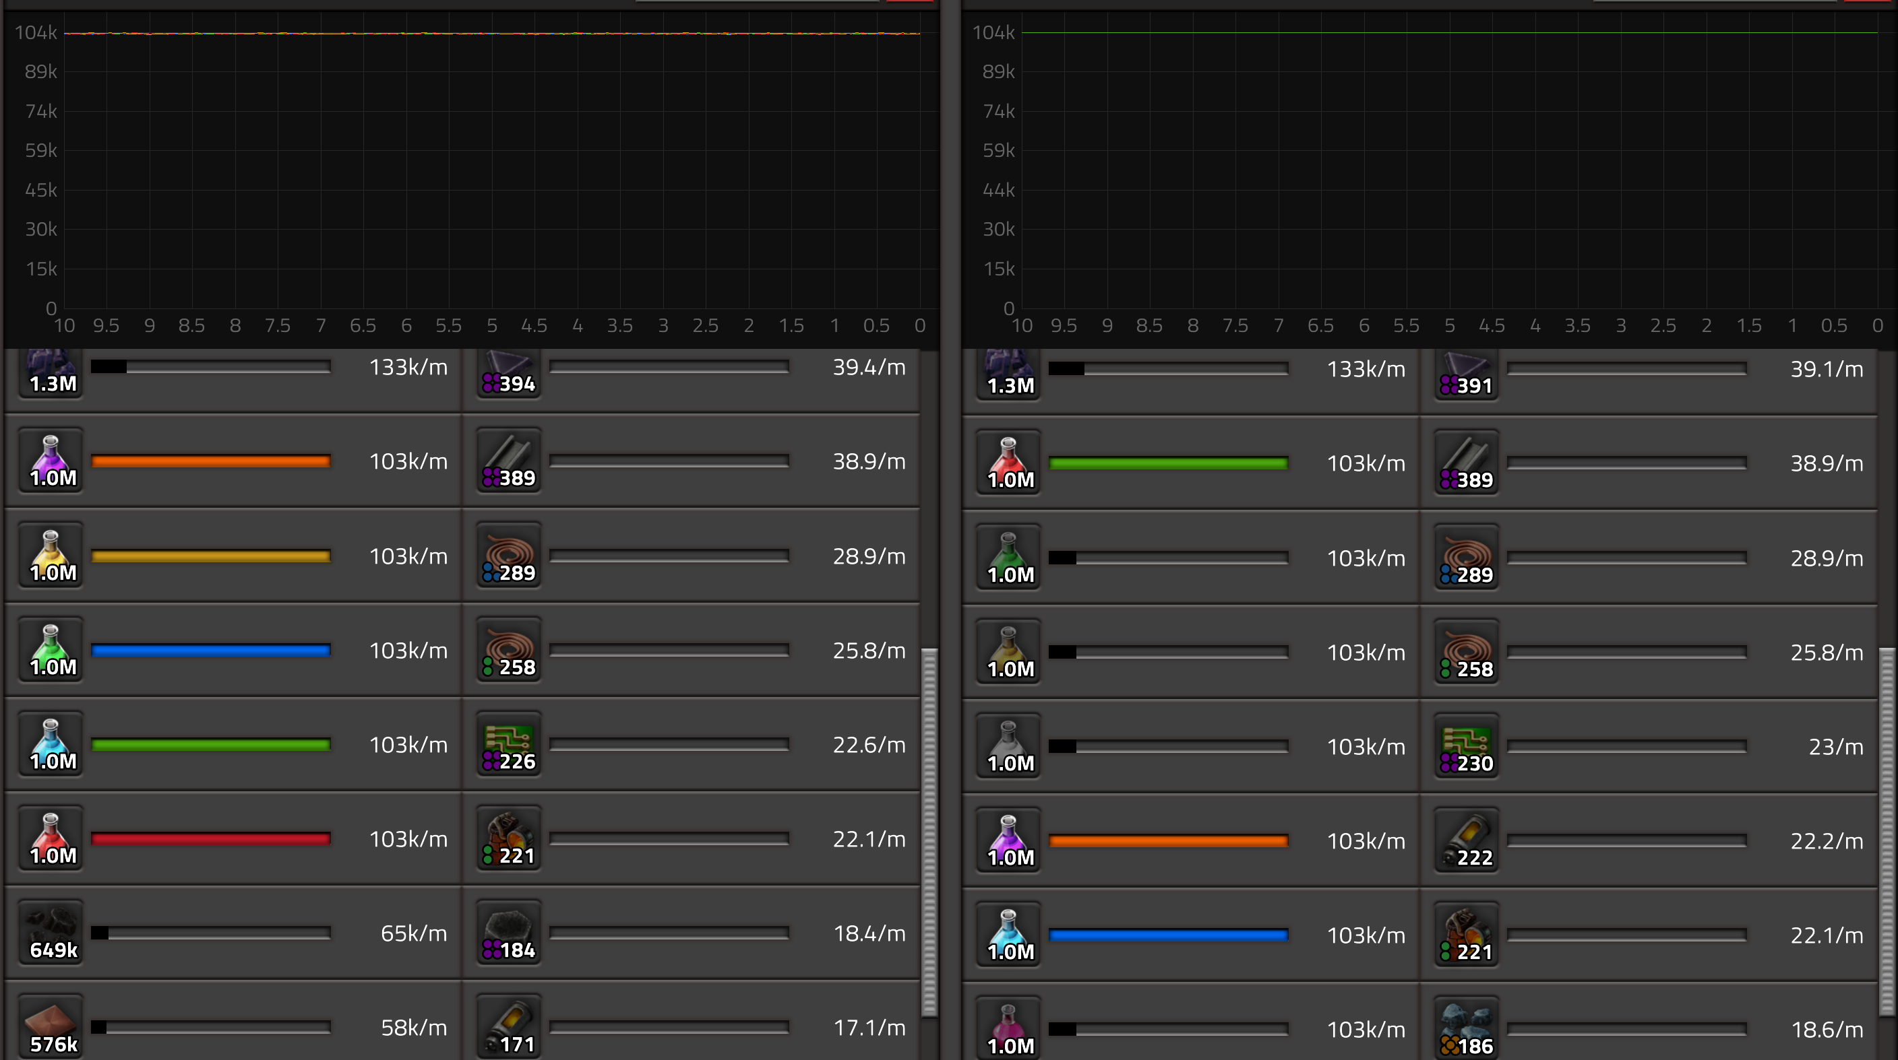This screenshot has width=1898, height=1060.
Task: Select the red science flask with green bar
Action: point(1009,462)
